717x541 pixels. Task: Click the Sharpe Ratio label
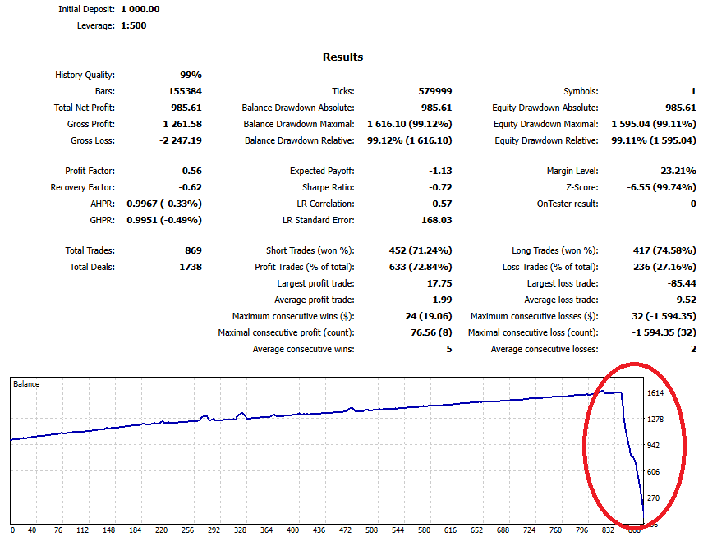coord(326,187)
